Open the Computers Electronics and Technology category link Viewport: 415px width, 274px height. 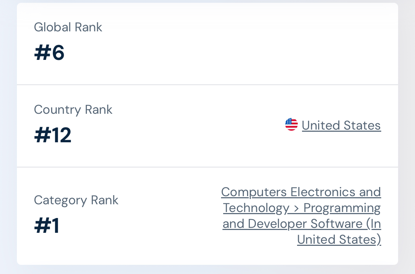(x=301, y=216)
